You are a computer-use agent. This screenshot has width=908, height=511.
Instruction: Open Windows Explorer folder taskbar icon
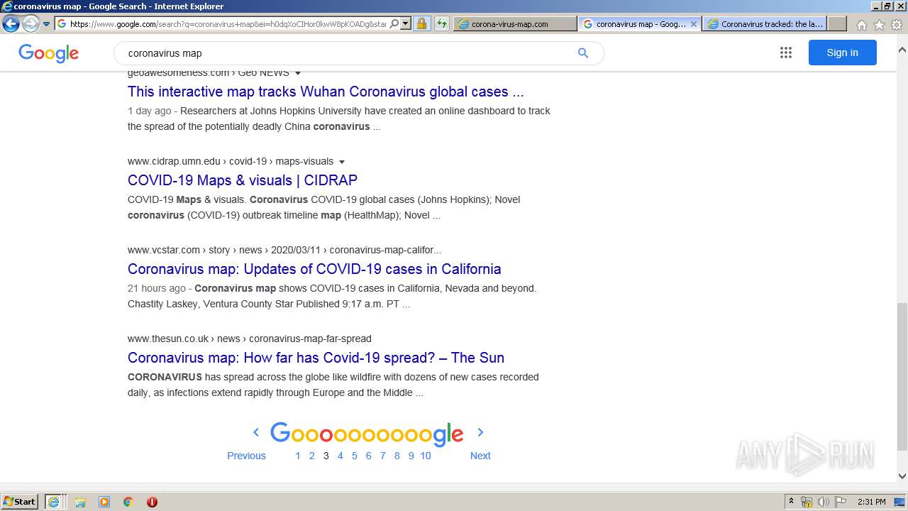(80, 502)
